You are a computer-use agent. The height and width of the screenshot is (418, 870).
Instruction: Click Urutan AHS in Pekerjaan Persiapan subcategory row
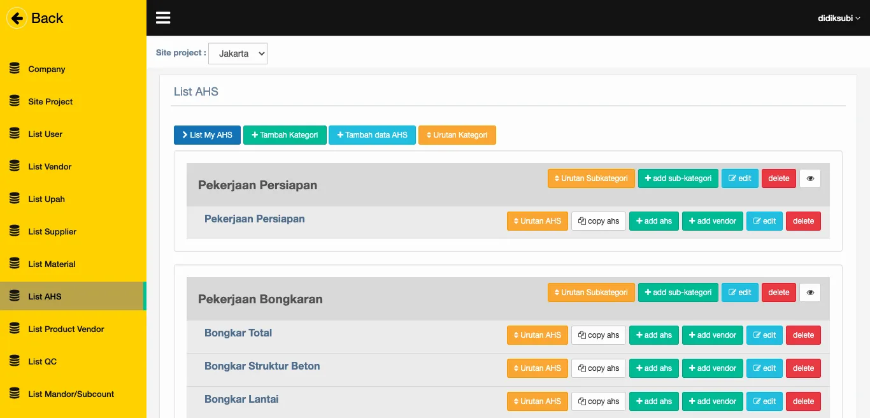[538, 221]
